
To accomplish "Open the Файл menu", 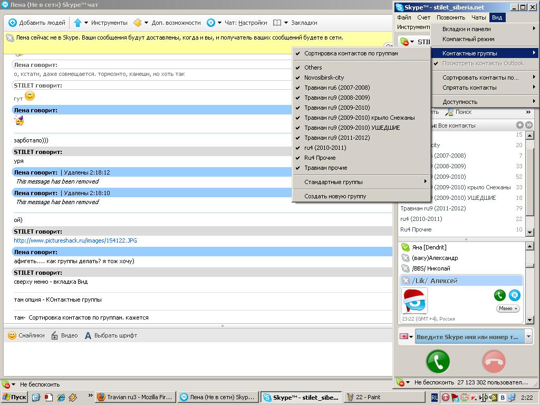I will pos(404,17).
